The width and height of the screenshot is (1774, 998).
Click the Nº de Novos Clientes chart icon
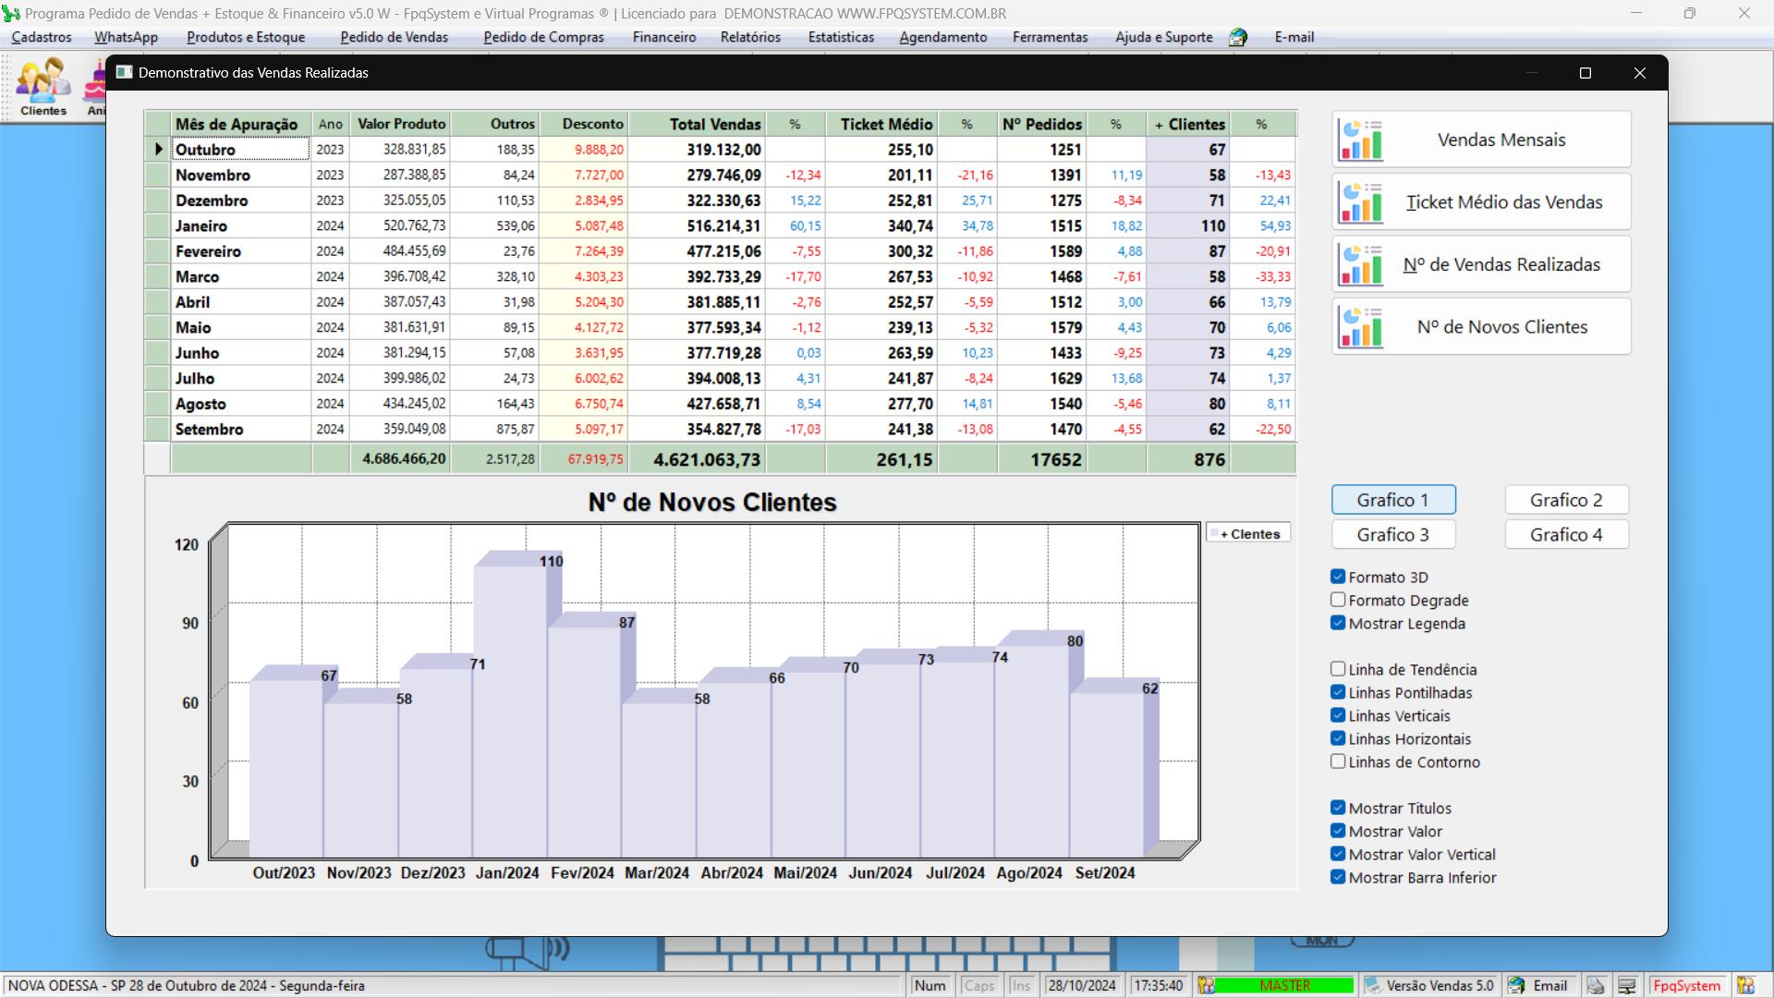click(1360, 327)
